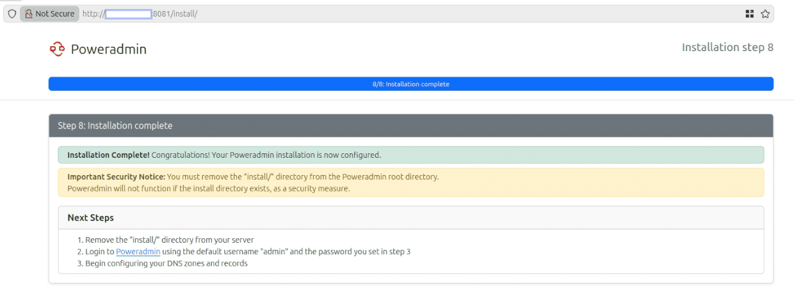
Task: Click the QR code grid icon
Action: [x=750, y=13]
